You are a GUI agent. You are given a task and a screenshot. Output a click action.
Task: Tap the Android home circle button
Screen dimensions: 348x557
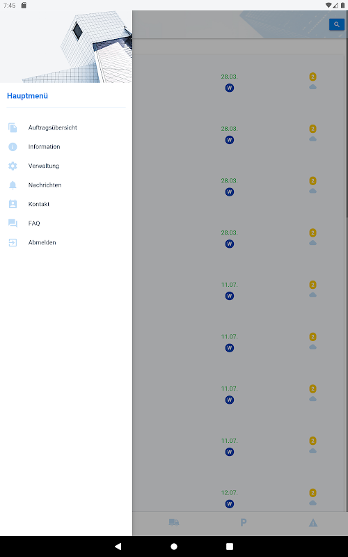coord(174,547)
